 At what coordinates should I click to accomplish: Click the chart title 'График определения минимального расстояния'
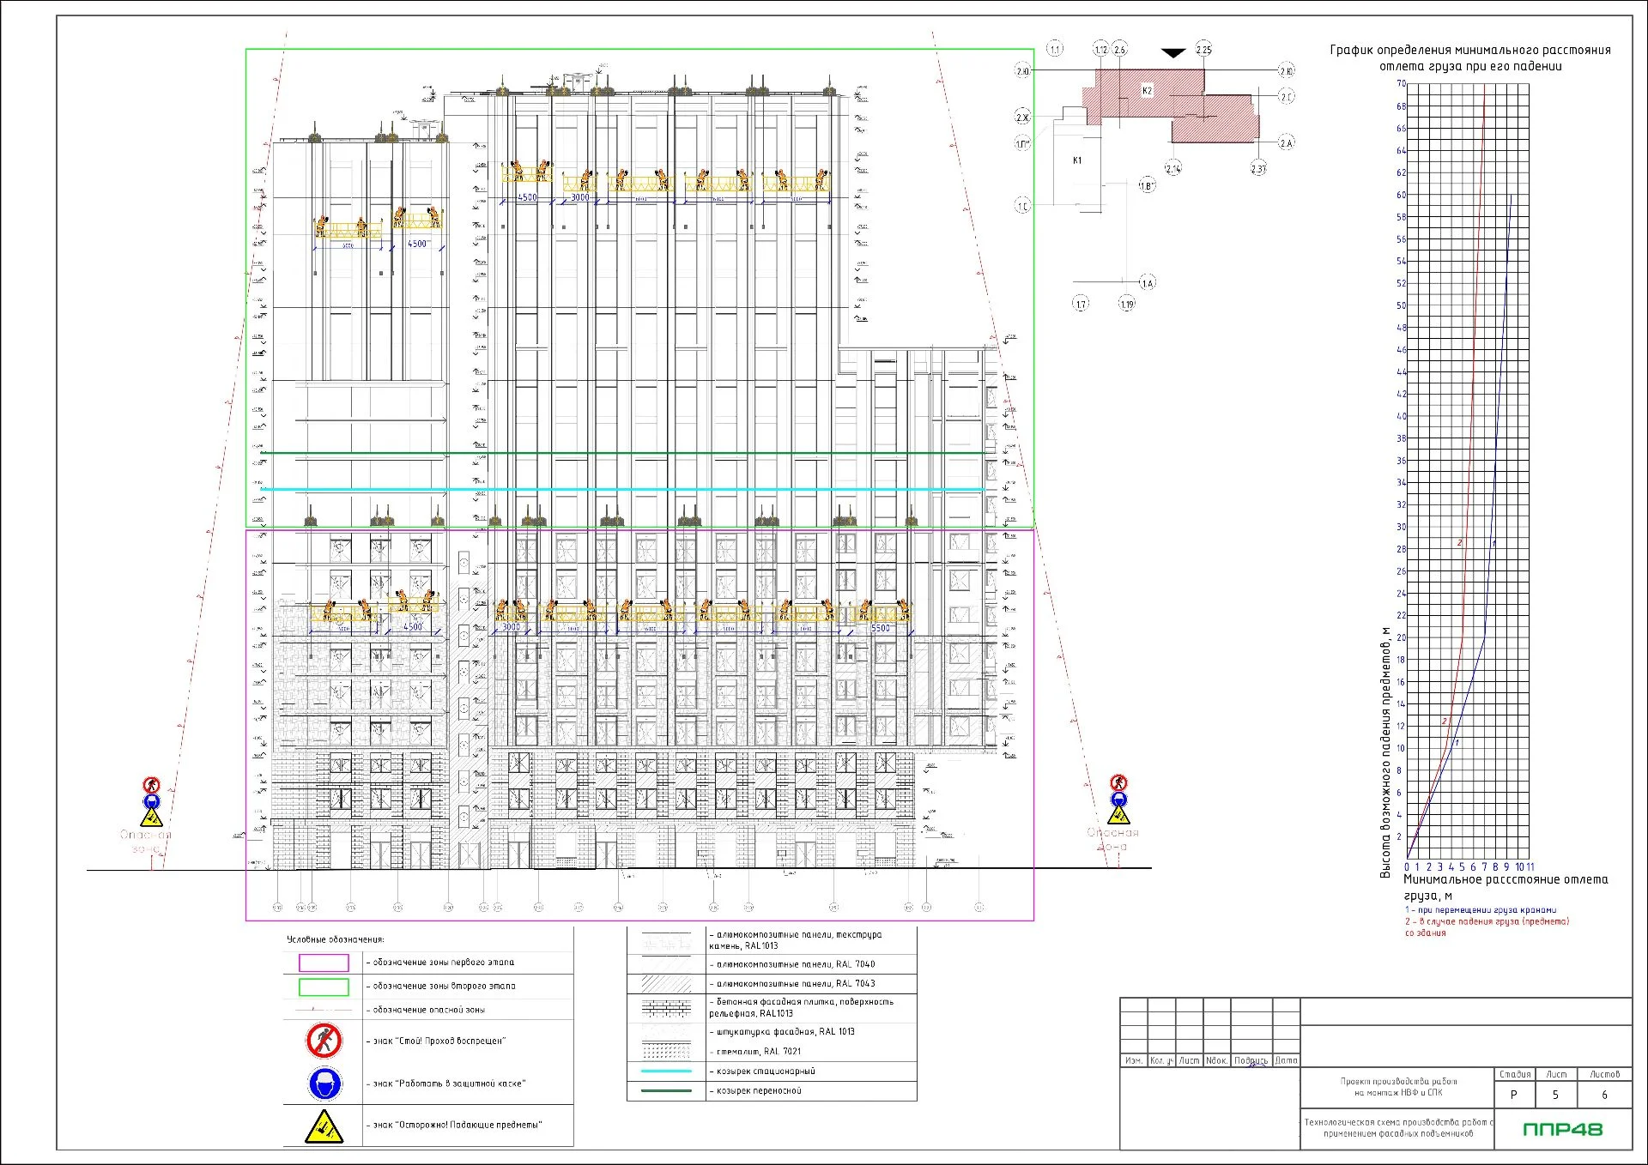(x=1469, y=50)
